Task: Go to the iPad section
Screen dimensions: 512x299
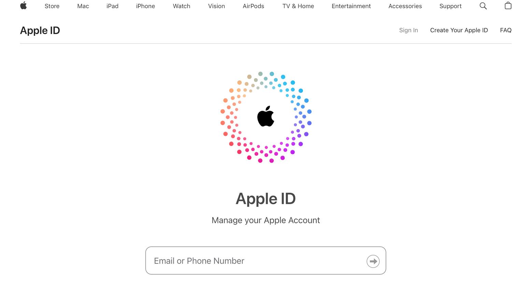Action: (112, 6)
